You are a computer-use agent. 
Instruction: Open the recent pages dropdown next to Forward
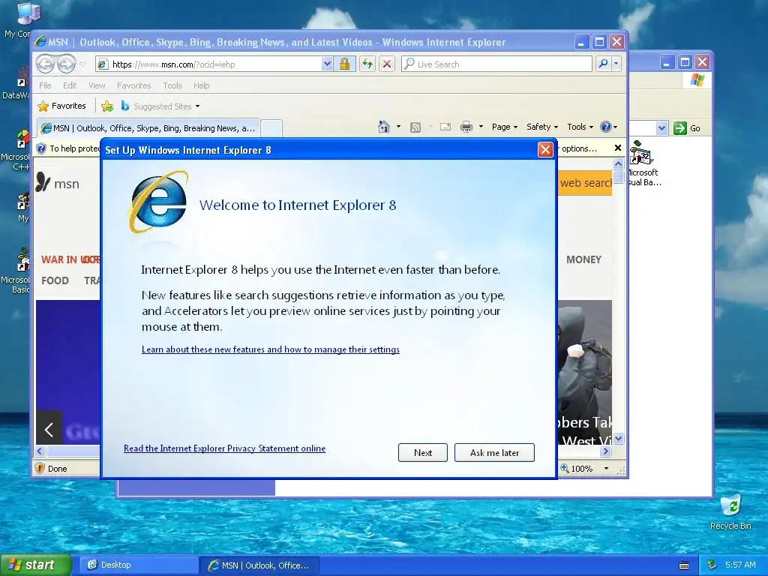pos(82,64)
